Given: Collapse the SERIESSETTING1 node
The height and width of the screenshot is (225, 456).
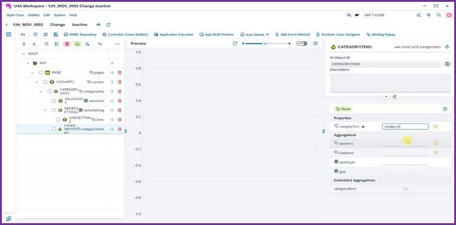Looking at the screenshot, I should pos(45,110).
